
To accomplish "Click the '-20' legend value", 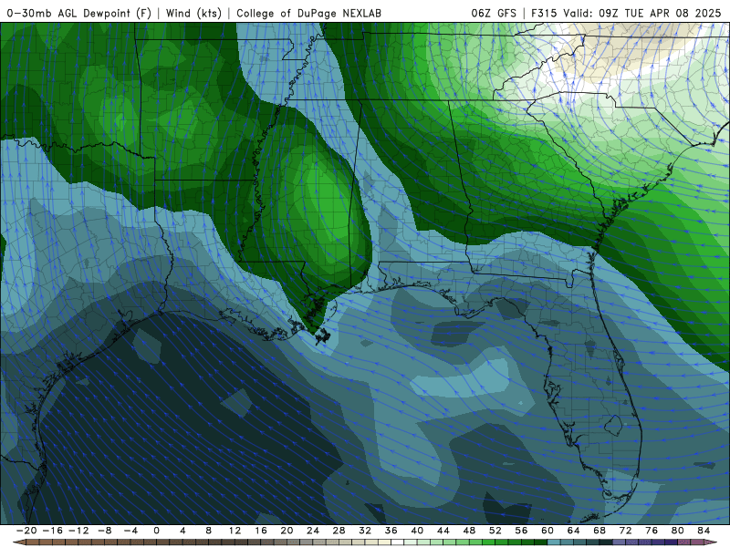I will pyautogui.click(x=26, y=531).
